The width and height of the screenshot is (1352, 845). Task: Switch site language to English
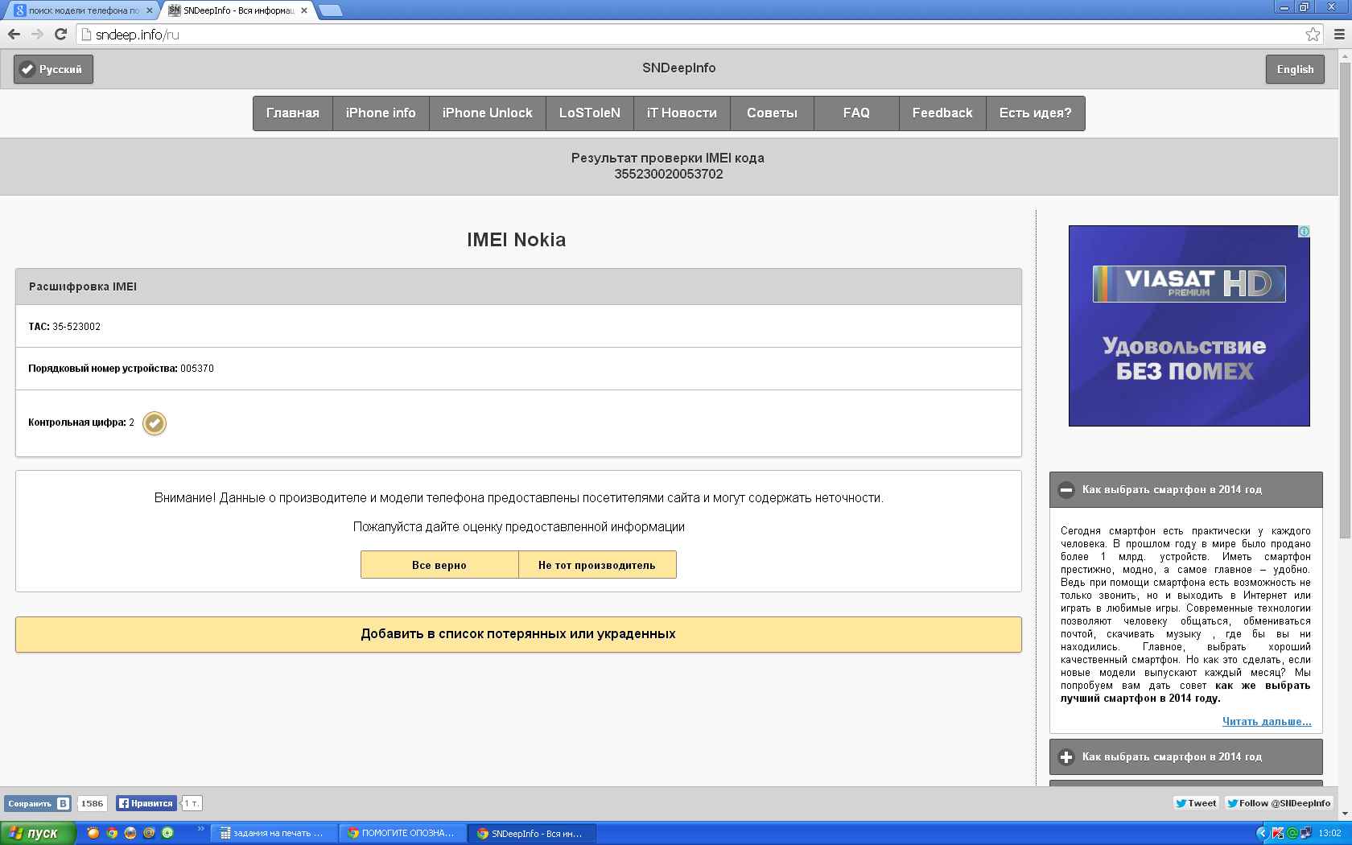pos(1295,69)
